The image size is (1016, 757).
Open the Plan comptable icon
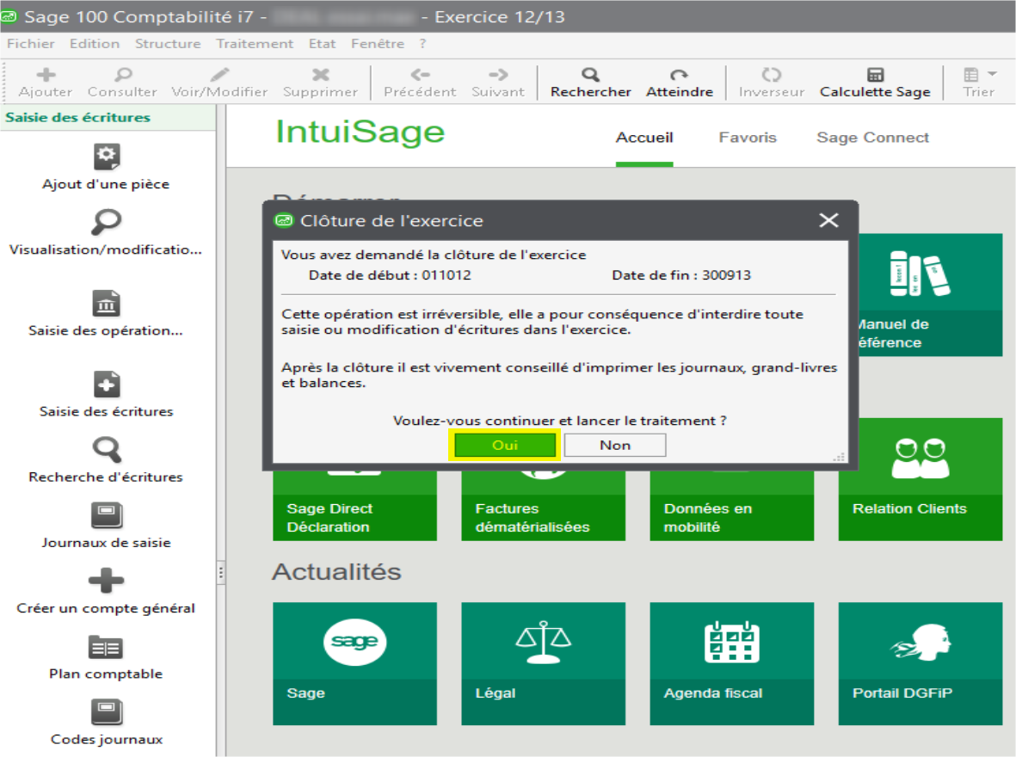[x=106, y=647]
